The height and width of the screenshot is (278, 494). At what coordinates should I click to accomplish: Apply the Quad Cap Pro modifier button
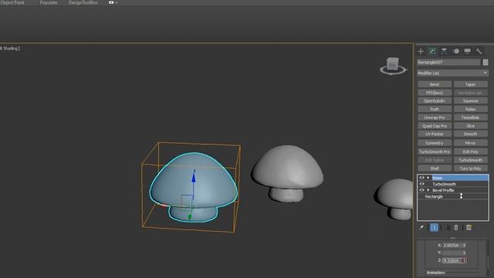coord(435,126)
